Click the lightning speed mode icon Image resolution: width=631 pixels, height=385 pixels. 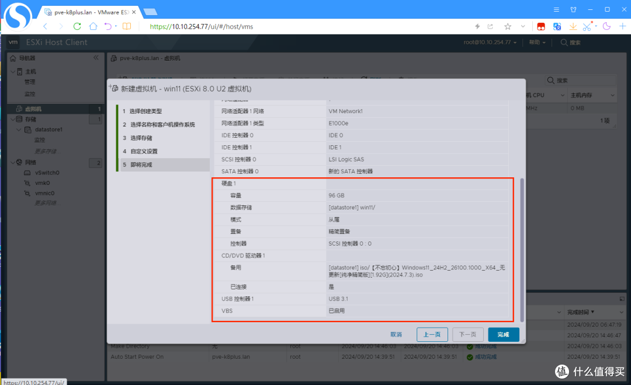pos(477,26)
